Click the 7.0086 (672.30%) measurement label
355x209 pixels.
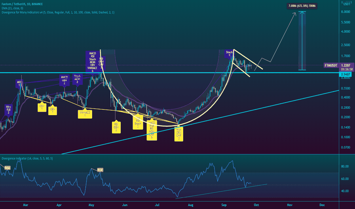point(302,6)
